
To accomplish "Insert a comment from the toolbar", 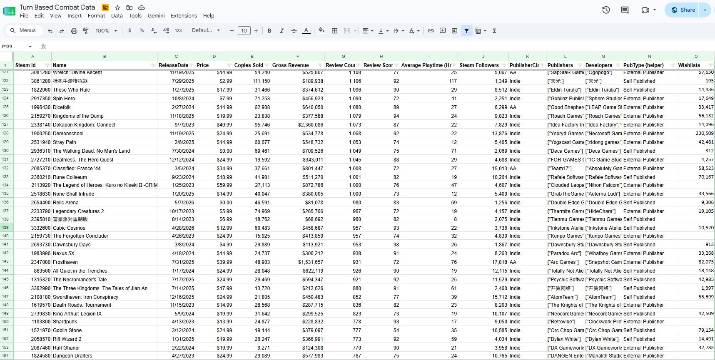I will click(443, 31).
